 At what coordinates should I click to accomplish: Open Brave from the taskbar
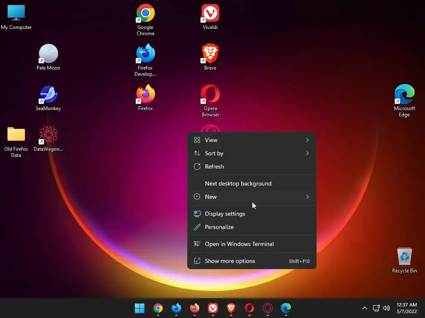click(231, 308)
